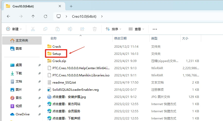Click the Share icon in the toolbar
The image size is (223, 121).
pyautogui.click(x=82, y=29)
